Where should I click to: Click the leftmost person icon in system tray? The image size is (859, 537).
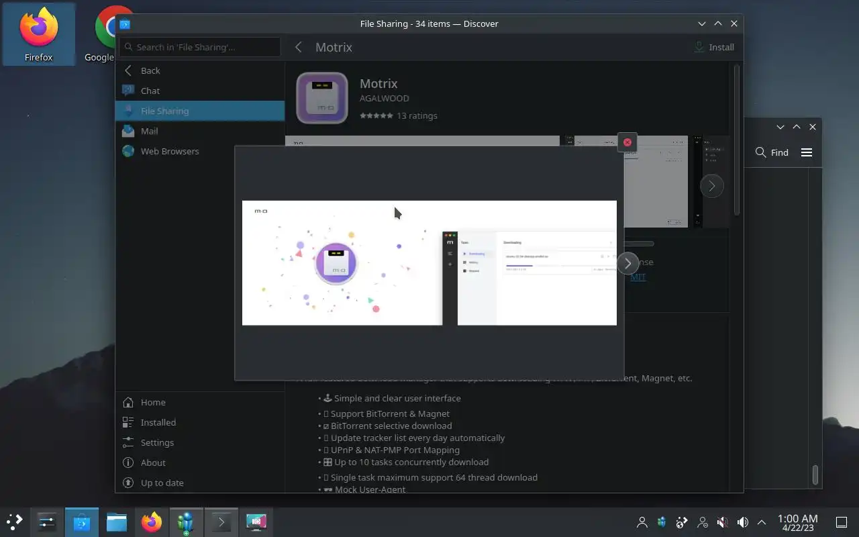pos(642,522)
